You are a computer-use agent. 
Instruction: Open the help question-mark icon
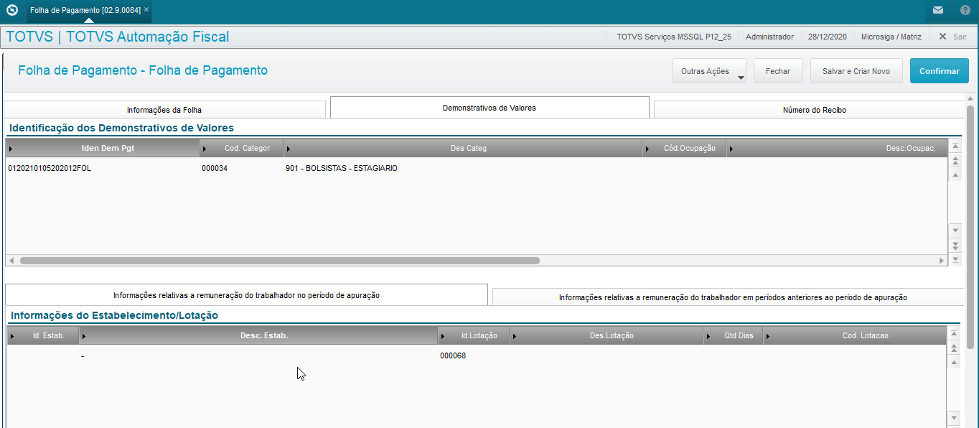click(965, 10)
